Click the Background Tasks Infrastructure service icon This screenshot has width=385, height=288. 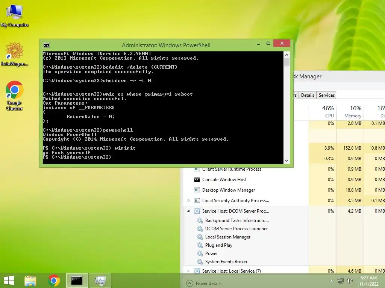coord(200,220)
